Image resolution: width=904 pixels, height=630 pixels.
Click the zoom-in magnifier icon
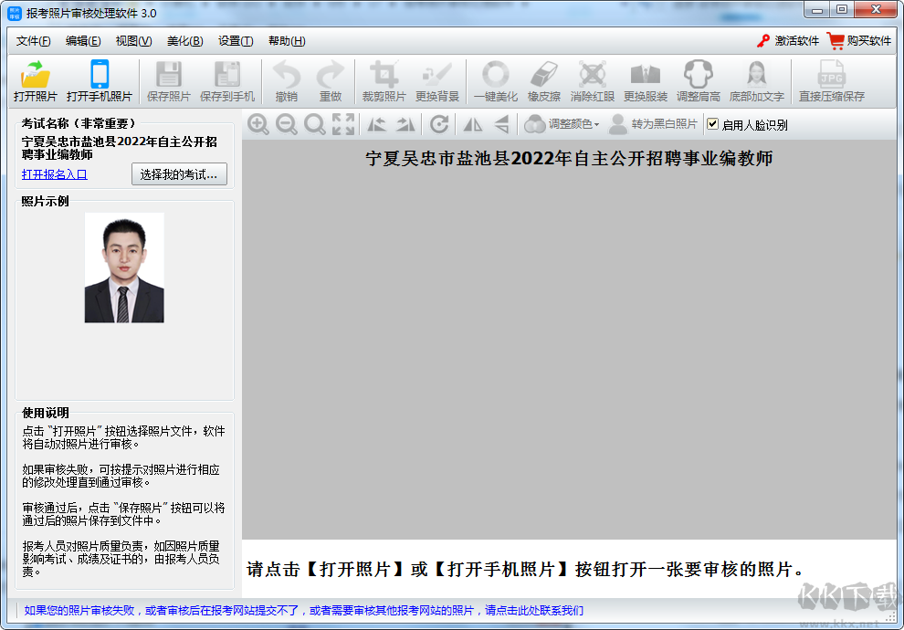pyautogui.click(x=258, y=123)
